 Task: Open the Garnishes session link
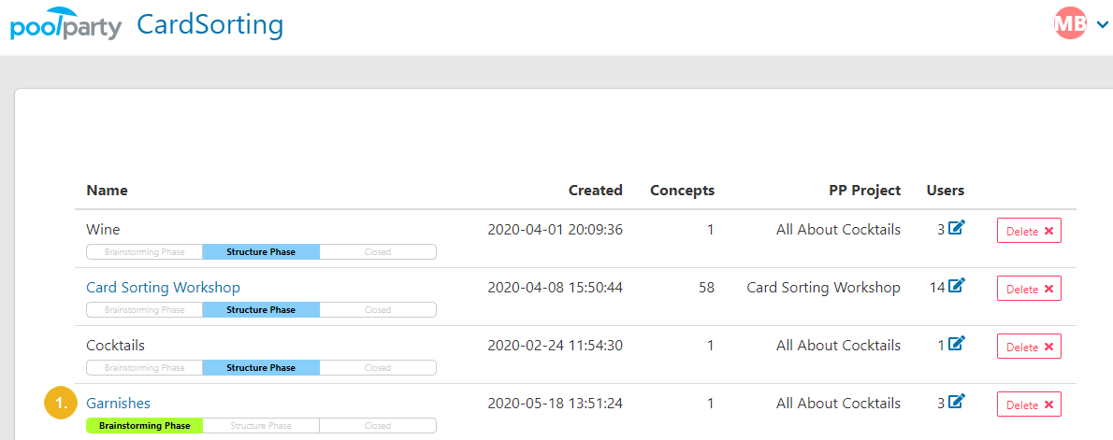tap(118, 404)
